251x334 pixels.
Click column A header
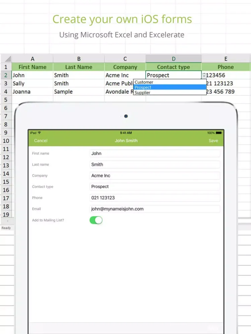click(x=32, y=59)
